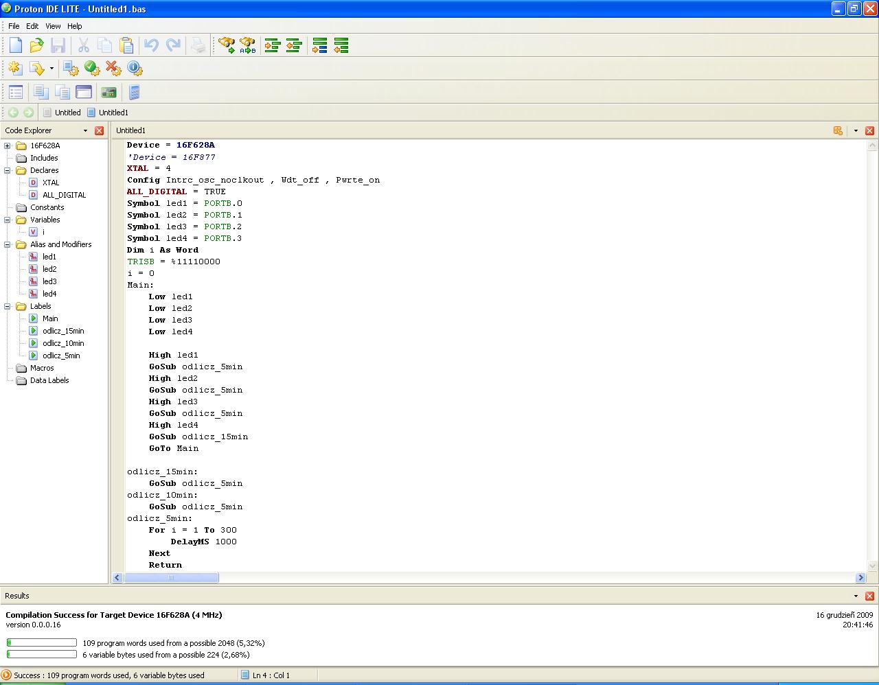Click the editor's vertical scroll down arrow
879x685 pixels.
(x=873, y=566)
